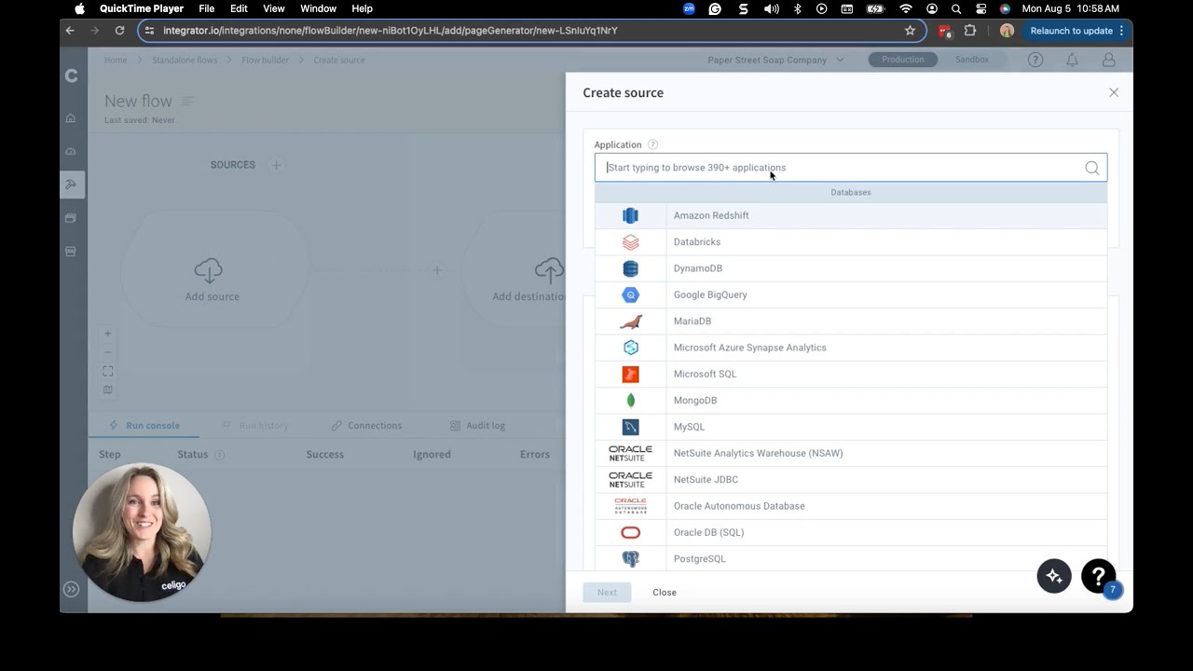Open the Tools sidebar icon
This screenshot has height=671, width=1193.
[x=71, y=185]
